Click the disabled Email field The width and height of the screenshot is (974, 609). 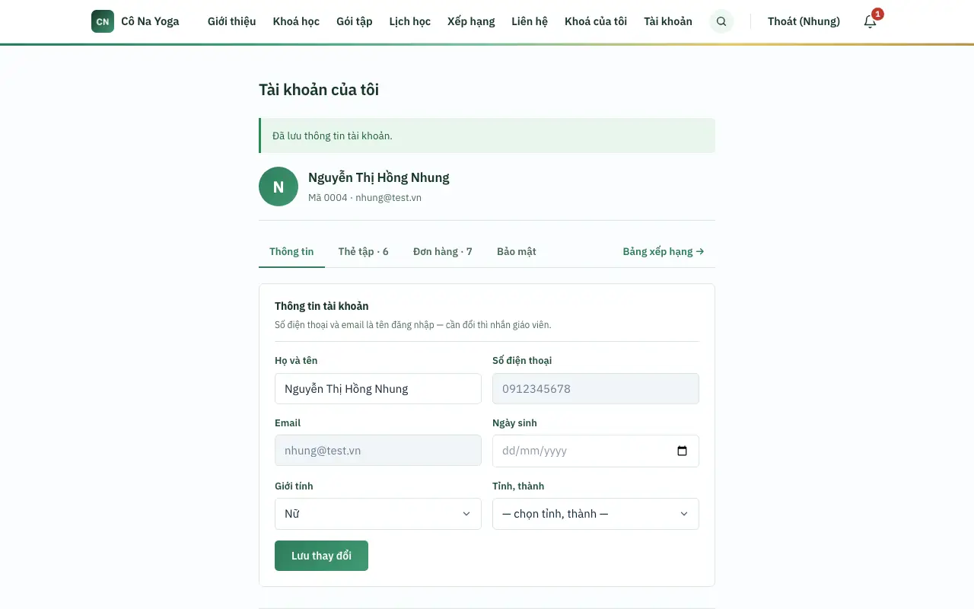(x=378, y=451)
